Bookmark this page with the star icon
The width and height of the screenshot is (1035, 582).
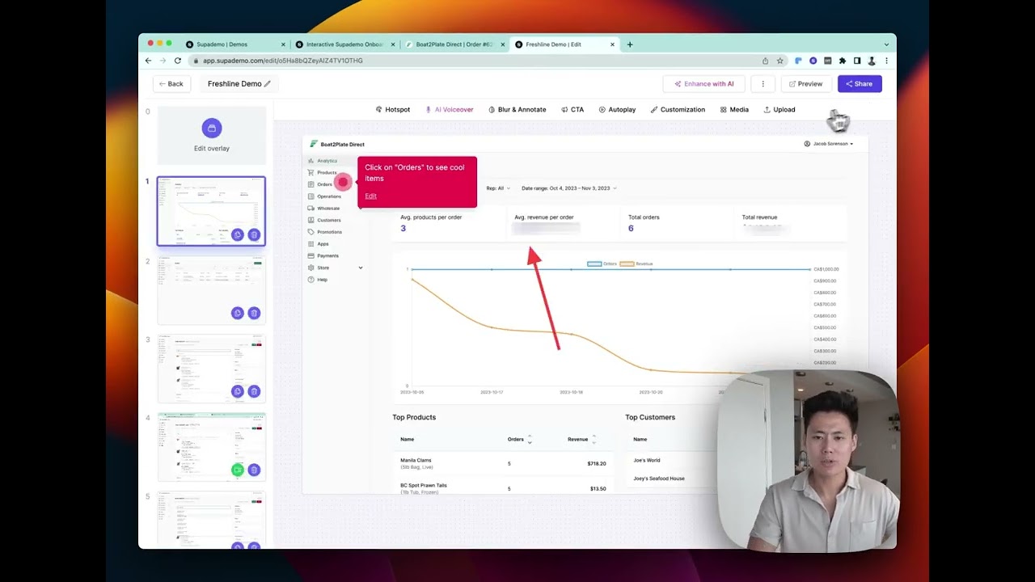780,61
